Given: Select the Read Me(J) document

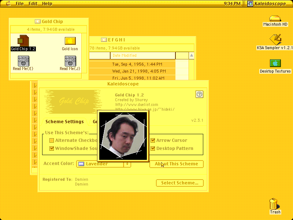Looking at the screenshot, I should coord(70,61).
